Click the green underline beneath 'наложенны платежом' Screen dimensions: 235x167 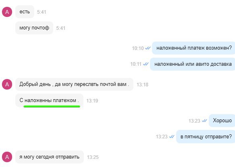coord(52,106)
